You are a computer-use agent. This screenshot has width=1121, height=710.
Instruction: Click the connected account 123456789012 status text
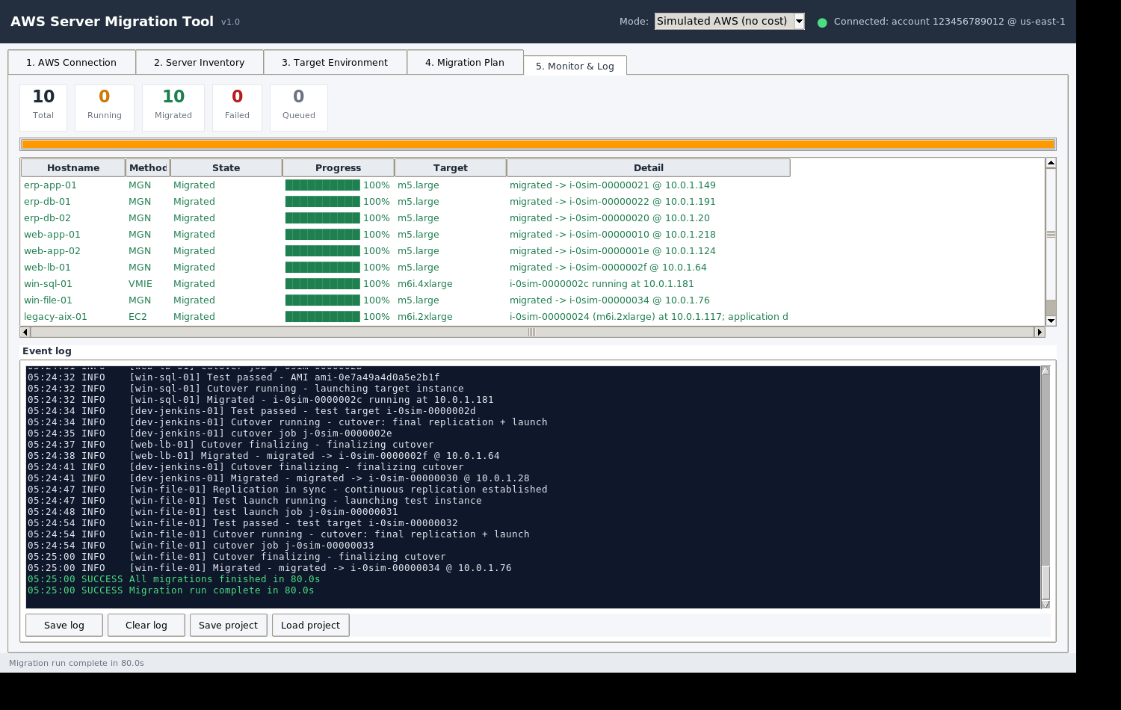(950, 22)
